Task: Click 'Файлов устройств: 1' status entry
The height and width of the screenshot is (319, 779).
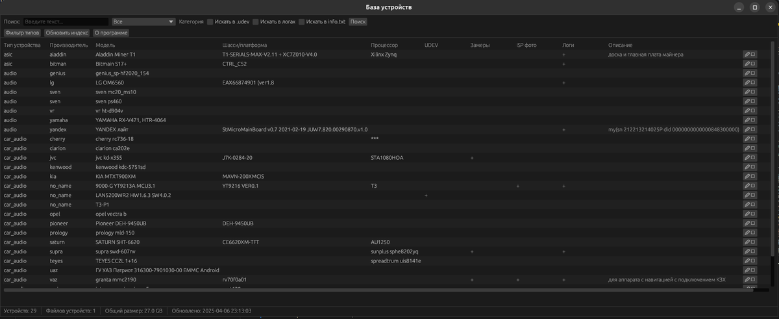Action: (71, 311)
